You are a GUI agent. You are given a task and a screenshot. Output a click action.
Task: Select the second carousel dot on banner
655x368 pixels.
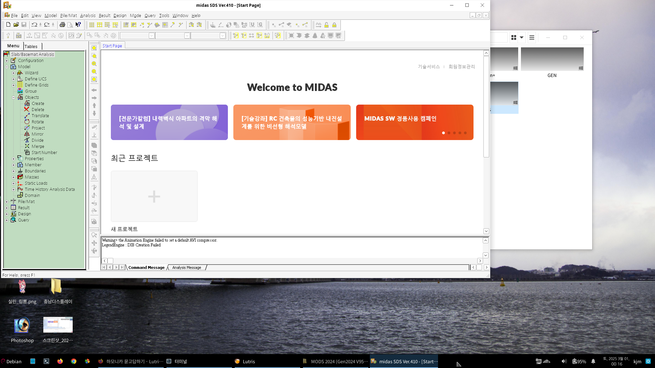449,133
